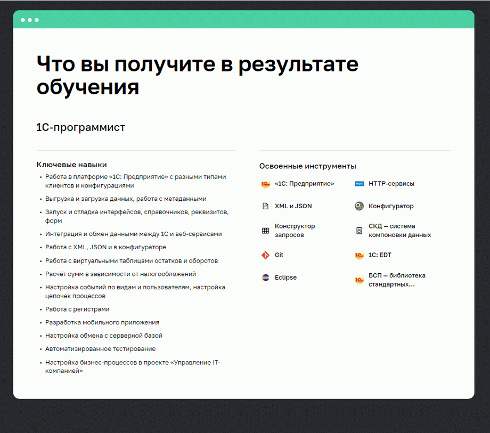Click the HTTP-сервисы blue icon
This screenshot has height=433, width=490.
359,184
